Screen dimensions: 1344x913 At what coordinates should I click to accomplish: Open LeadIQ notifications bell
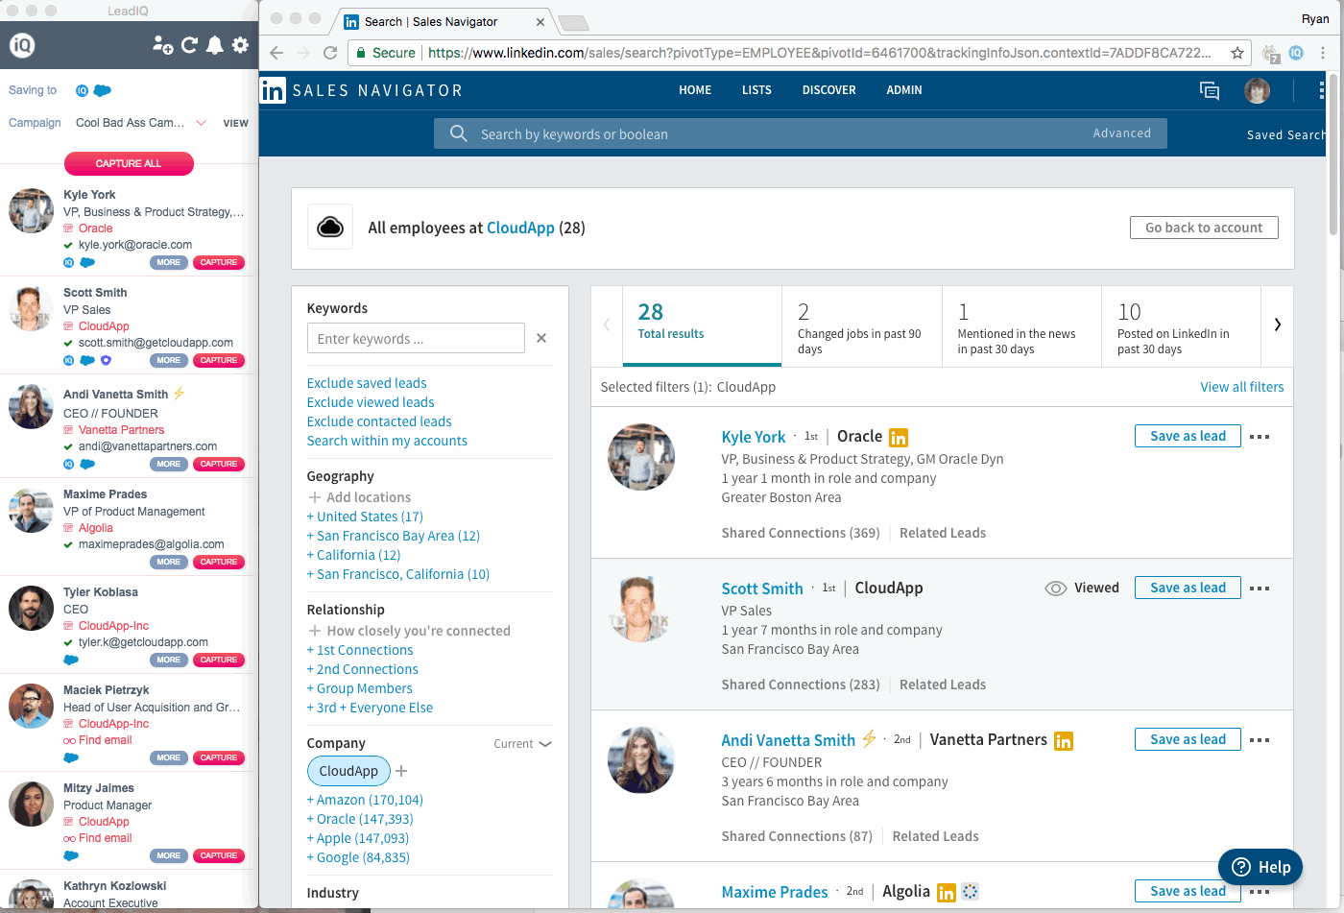click(215, 45)
